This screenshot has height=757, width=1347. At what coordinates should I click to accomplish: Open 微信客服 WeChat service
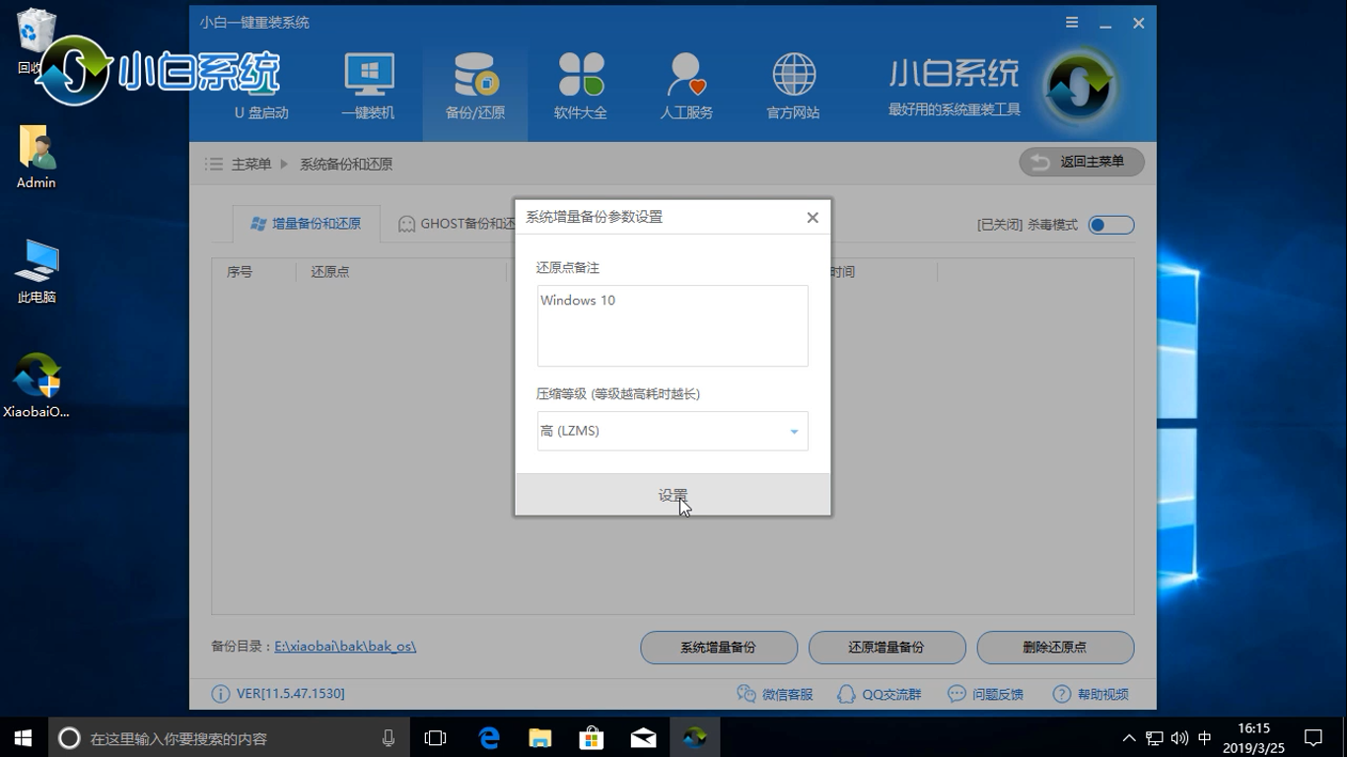773,694
